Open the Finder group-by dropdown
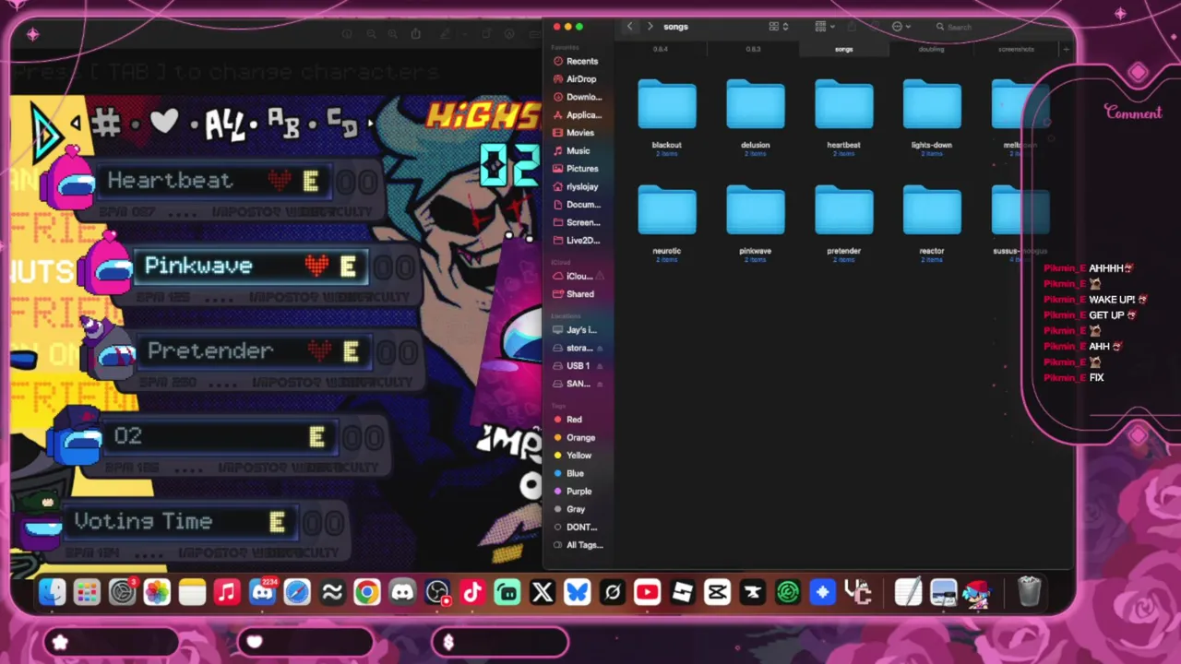 826,27
